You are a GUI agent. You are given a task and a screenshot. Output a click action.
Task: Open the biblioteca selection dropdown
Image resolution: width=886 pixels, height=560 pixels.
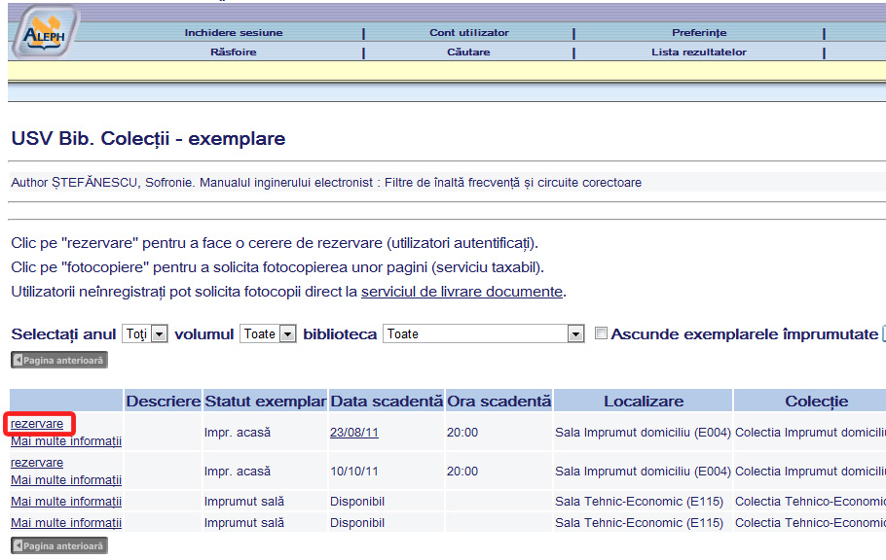[483, 333]
